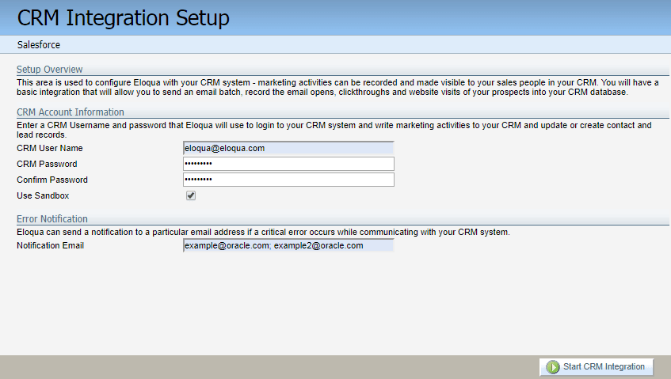
Task: Click the Salesforce subtitle text
Action: point(39,45)
